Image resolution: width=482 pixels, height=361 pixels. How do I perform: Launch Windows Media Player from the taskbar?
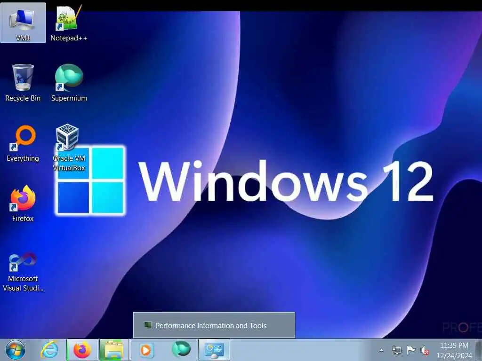(146, 350)
